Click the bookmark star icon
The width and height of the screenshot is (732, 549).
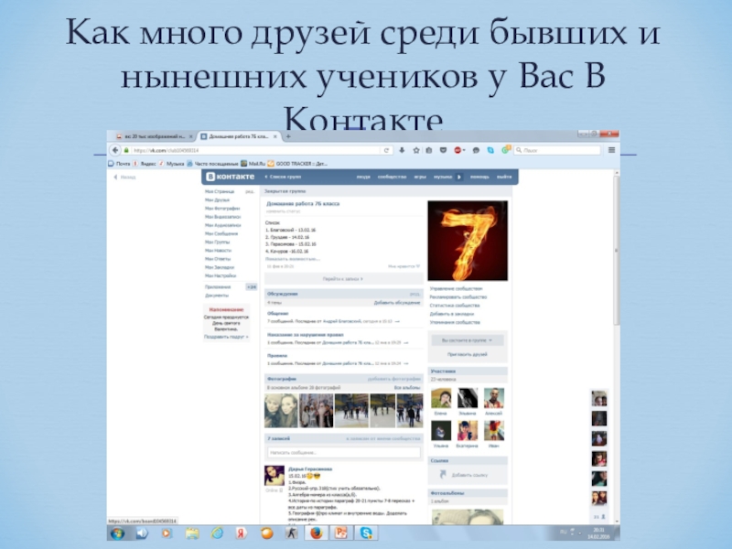[416, 150]
